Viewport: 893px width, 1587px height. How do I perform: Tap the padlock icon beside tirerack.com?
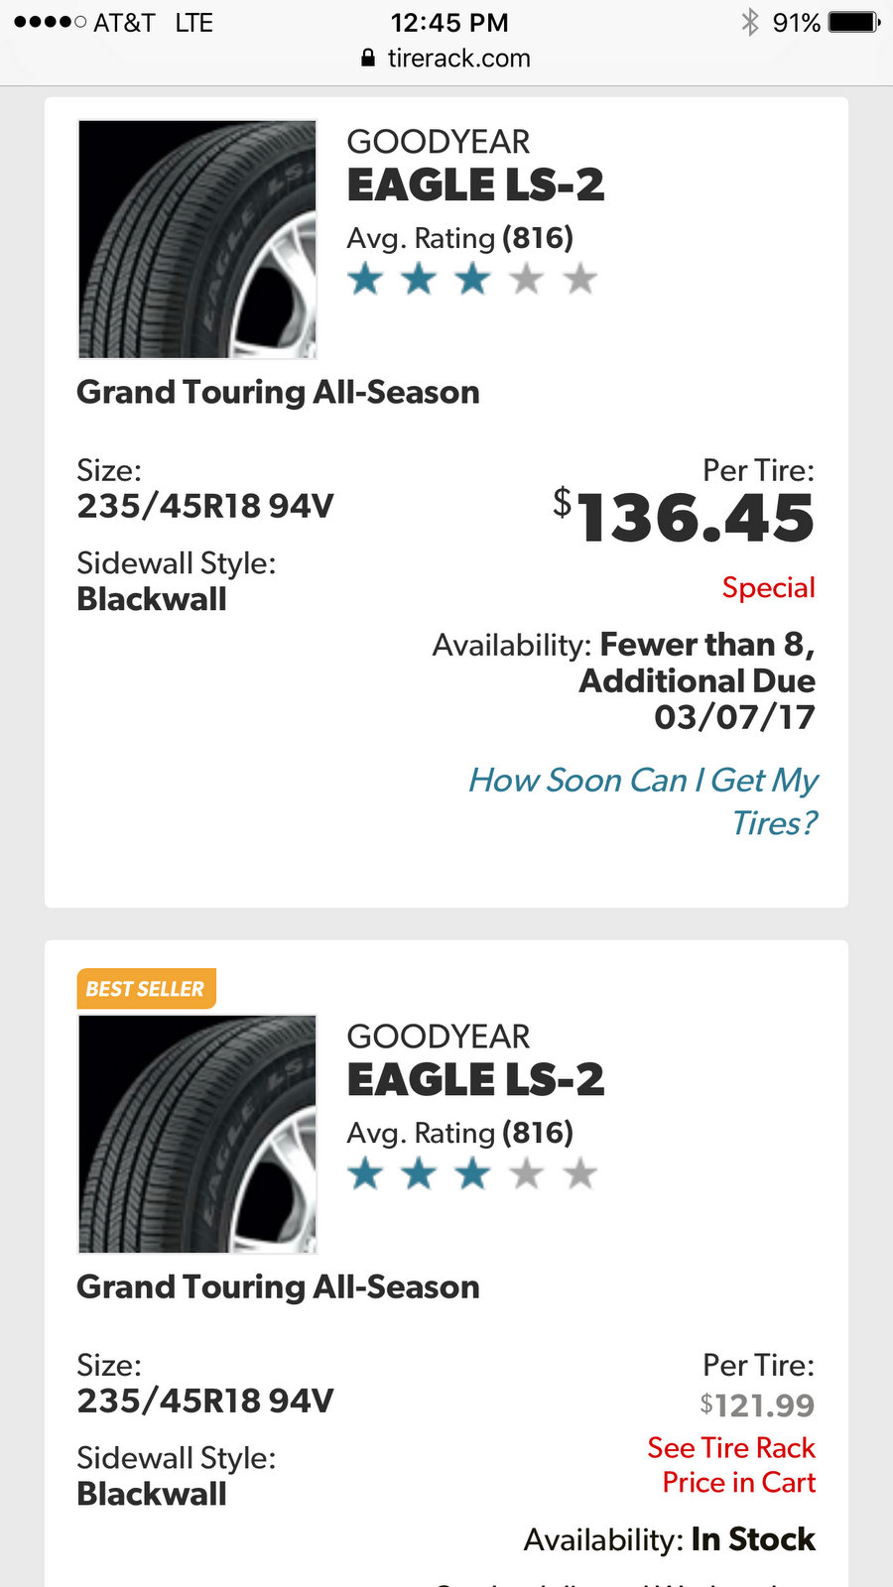(368, 59)
